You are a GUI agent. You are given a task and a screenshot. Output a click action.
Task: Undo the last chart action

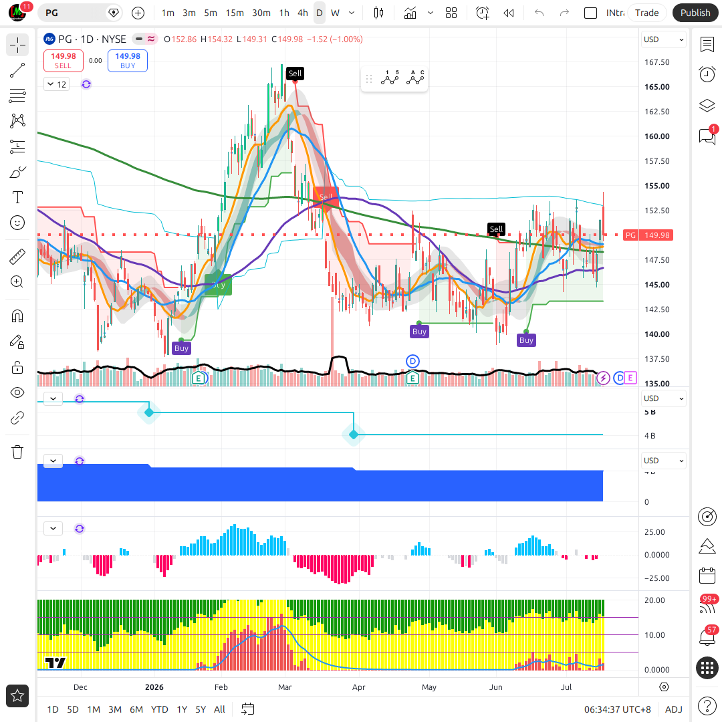[539, 13]
